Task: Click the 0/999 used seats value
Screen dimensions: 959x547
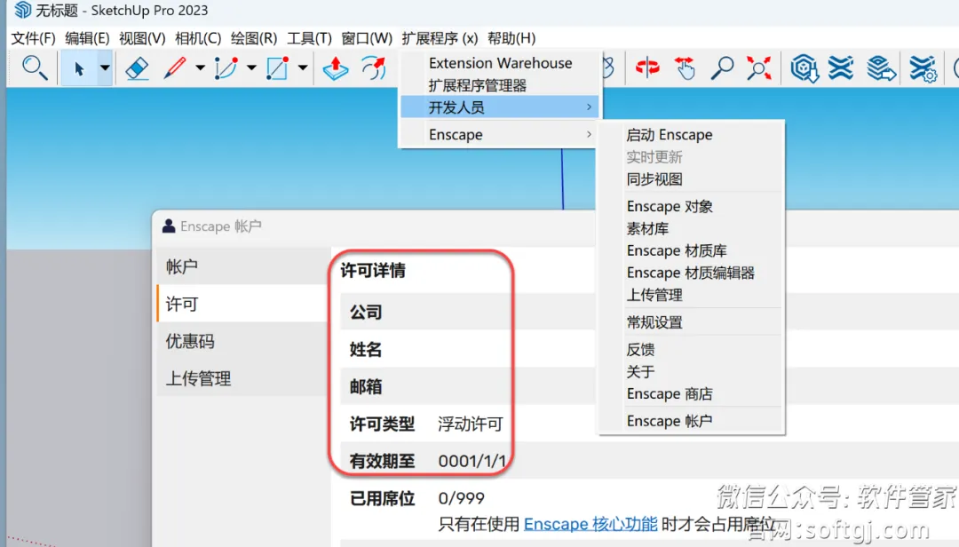Action: point(461,498)
